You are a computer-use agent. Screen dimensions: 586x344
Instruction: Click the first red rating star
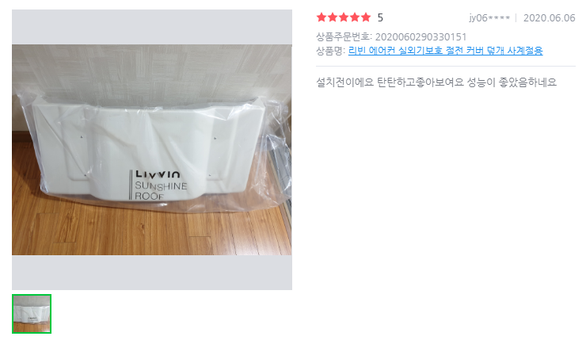(x=321, y=17)
